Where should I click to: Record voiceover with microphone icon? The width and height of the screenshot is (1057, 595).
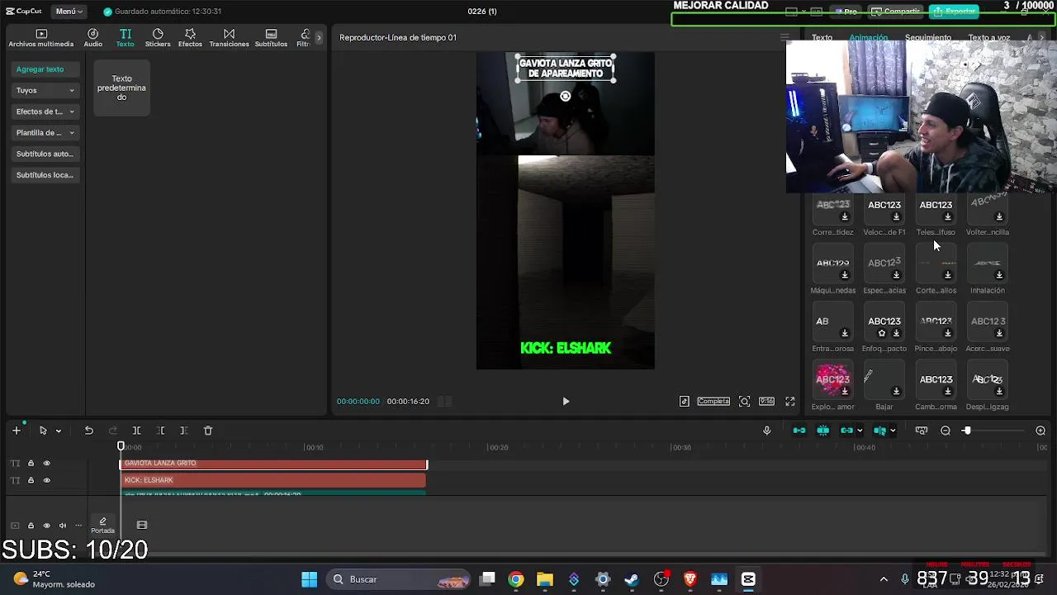[766, 431]
